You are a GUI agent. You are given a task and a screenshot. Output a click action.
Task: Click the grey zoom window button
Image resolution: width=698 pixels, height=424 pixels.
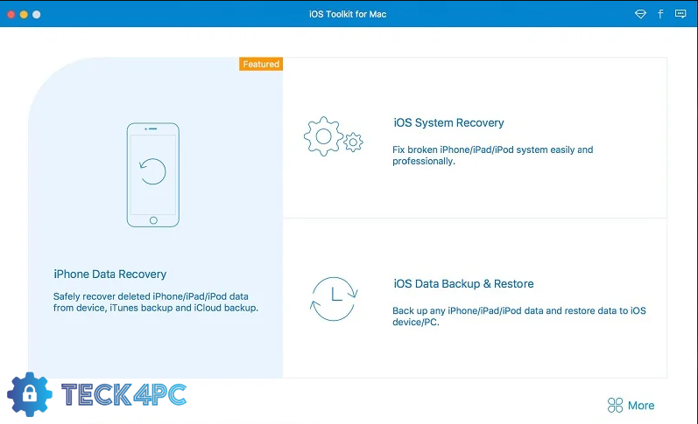pos(37,14)
